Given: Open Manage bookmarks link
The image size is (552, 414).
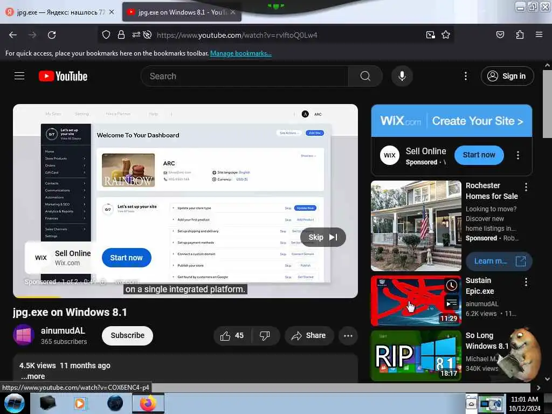Looking at the screenshot, I should (241, 53).
